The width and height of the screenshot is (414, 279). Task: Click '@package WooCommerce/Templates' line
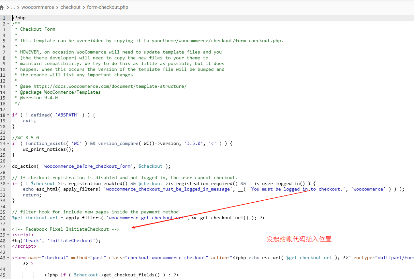pos(58,92)
